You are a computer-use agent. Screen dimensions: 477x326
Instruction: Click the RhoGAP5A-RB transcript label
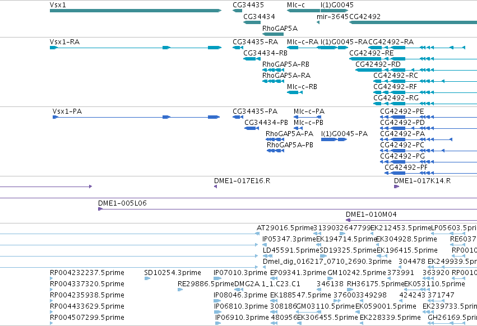pos(286,64)
